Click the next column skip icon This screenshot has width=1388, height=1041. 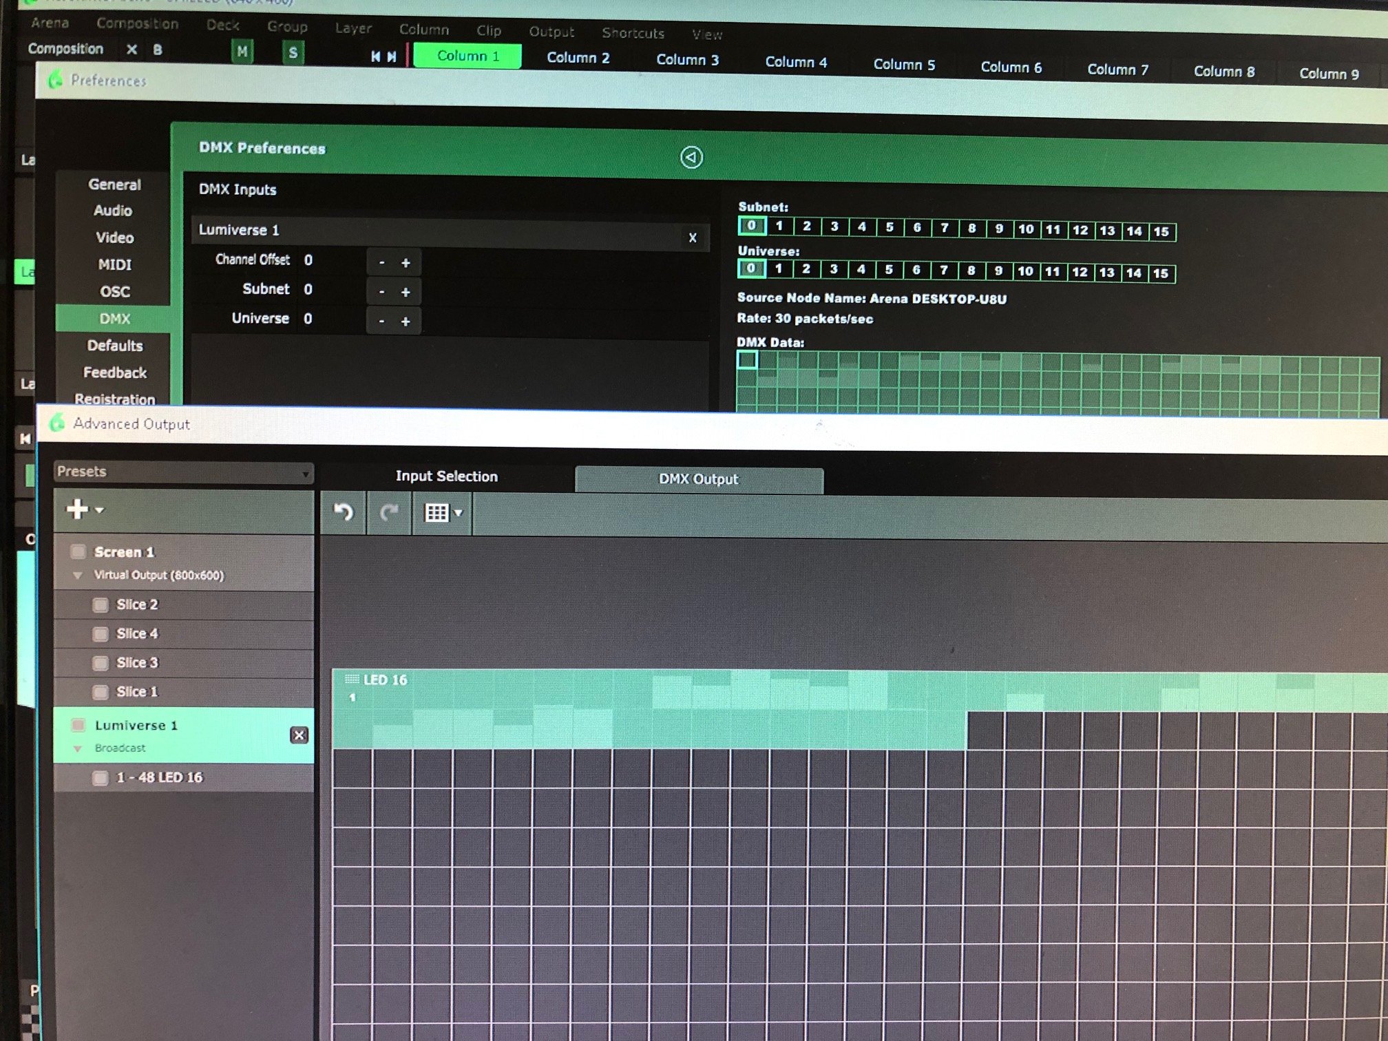click(x=392, y=56)
